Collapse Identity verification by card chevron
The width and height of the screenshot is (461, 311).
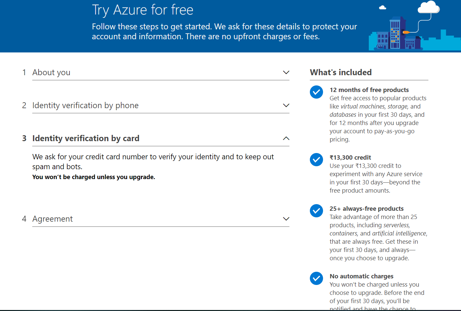pos(286,139)
